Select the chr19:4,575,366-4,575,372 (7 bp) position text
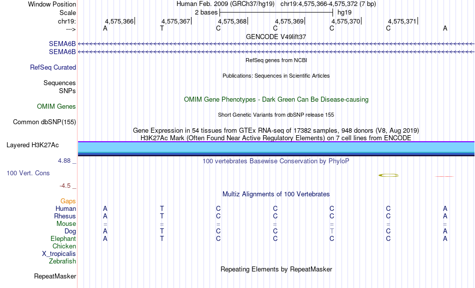This screenshot has height=288, width=475. (328, 4)
